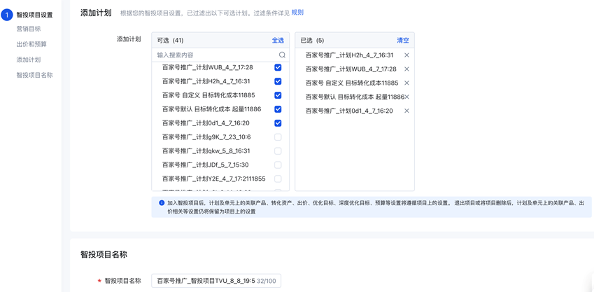
Task: Click 清空 to clear selected plans
Action: 403,41
